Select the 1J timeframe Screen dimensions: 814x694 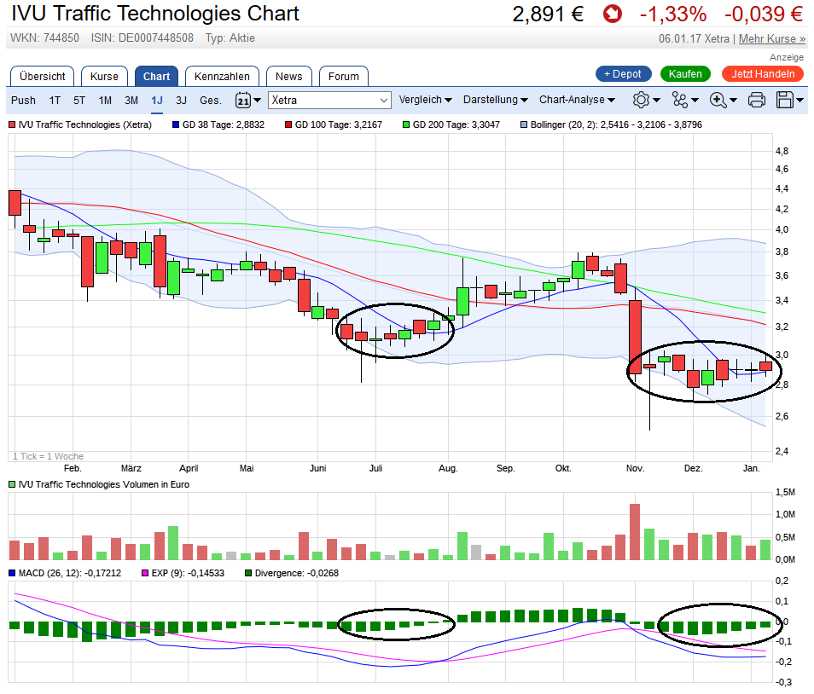157,100
